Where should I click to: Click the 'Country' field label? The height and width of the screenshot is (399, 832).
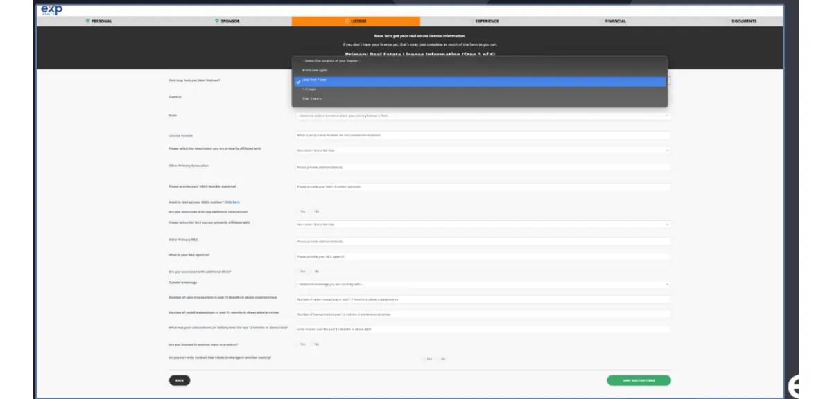[x=175, y=97]
